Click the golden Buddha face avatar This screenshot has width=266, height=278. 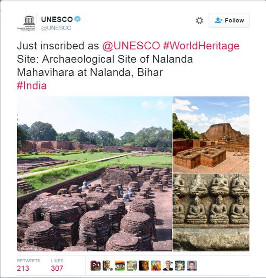click(144, 265)
